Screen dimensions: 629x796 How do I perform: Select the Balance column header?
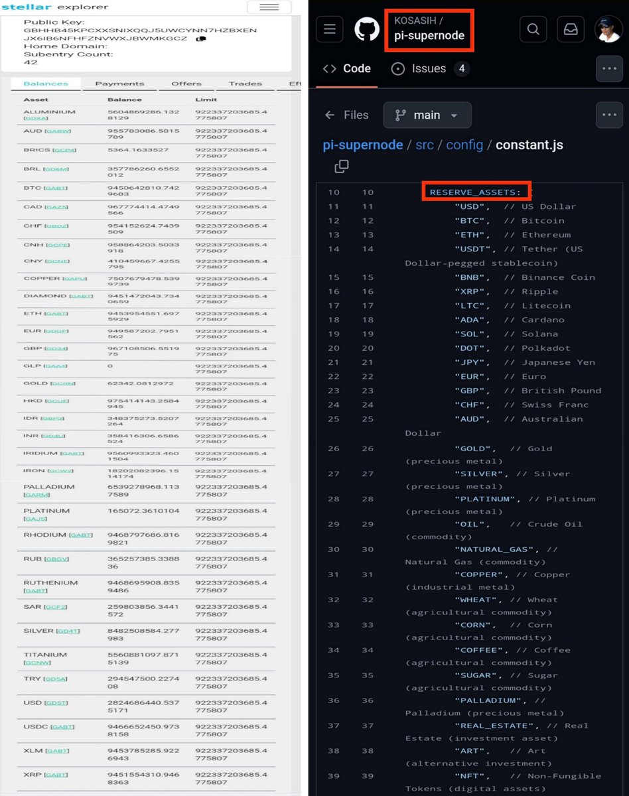125,100
